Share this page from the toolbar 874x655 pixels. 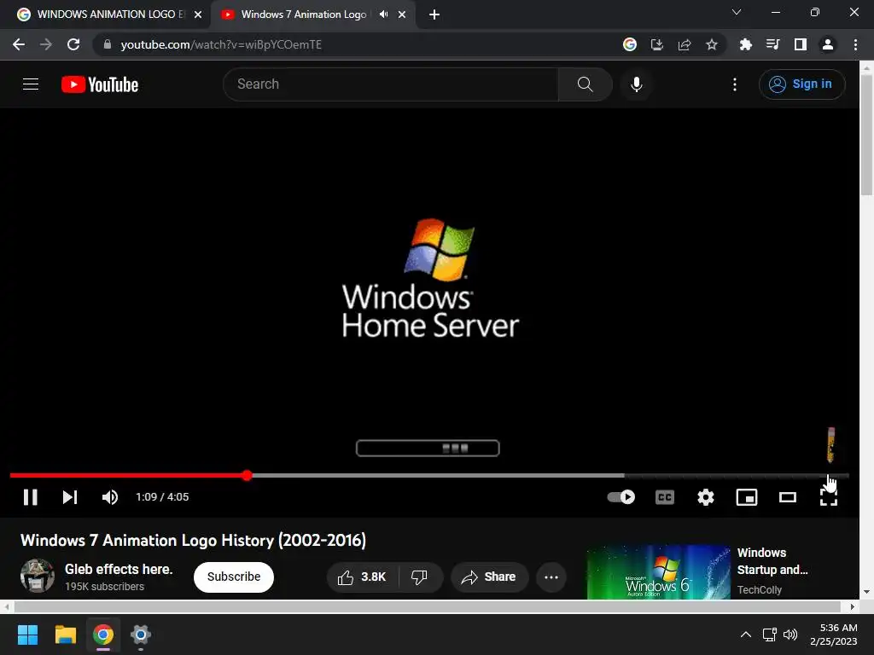tap(685, 44)
